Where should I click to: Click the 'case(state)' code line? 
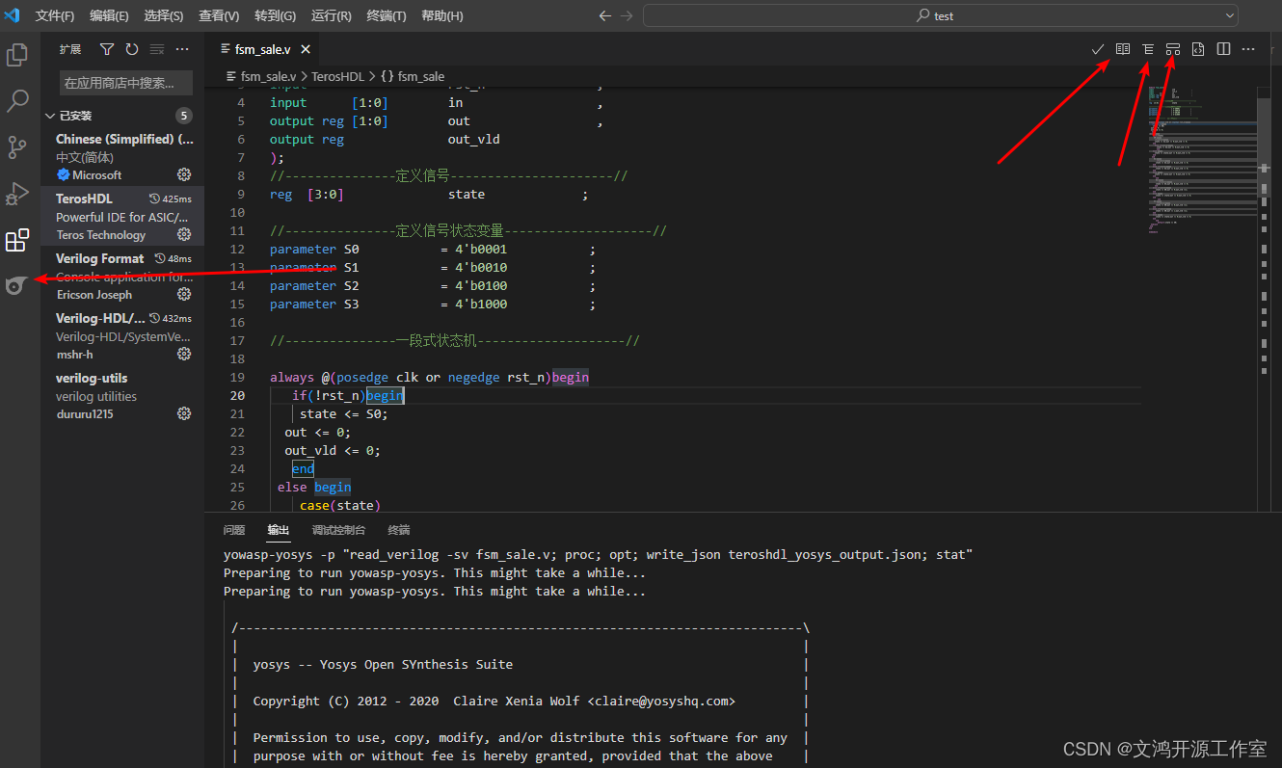(x=340, y=505)
